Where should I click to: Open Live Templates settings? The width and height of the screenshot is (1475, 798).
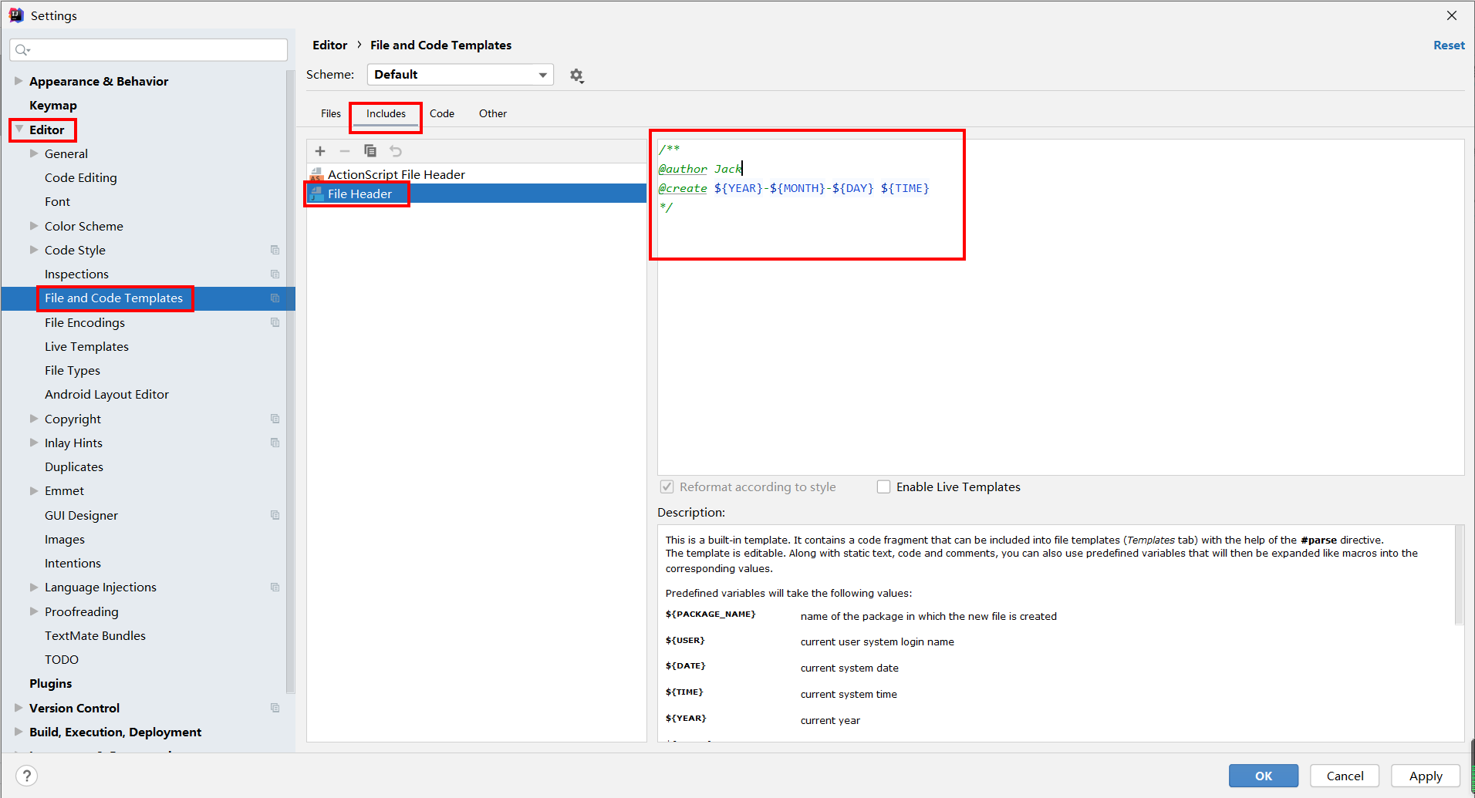point(86,346)
